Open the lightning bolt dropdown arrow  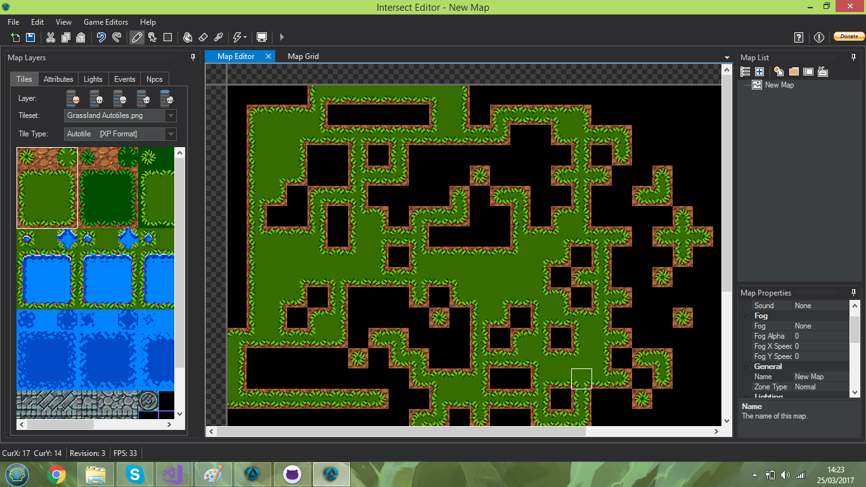coord(245,37)
